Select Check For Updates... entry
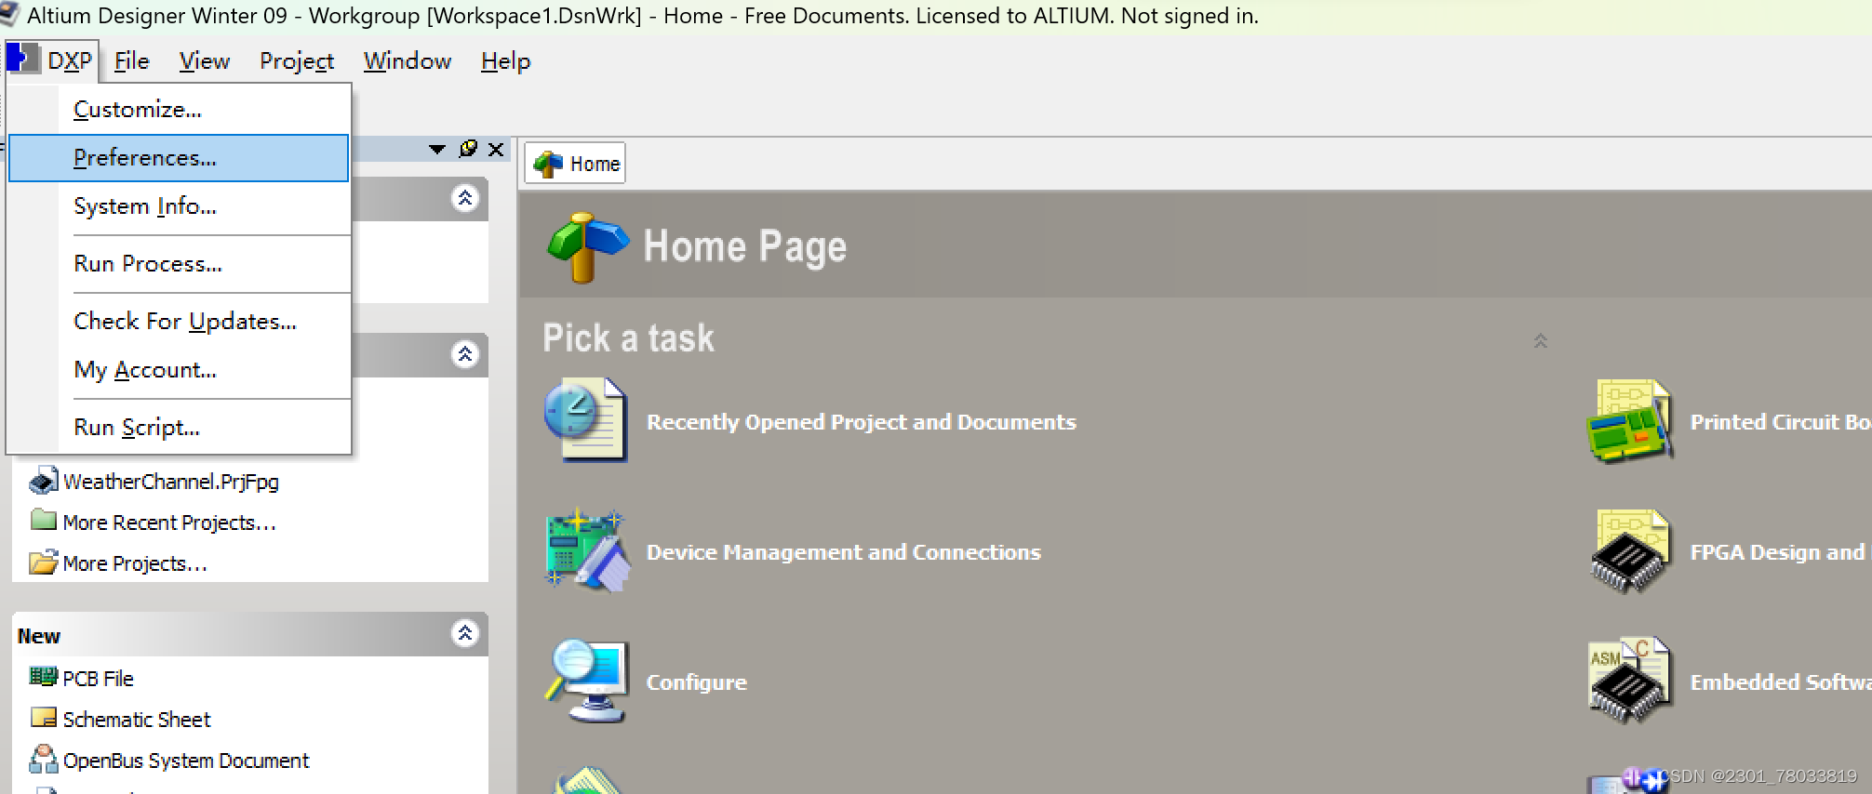The height and width of the screenshot is (794, 1872). tap(179, 321)
